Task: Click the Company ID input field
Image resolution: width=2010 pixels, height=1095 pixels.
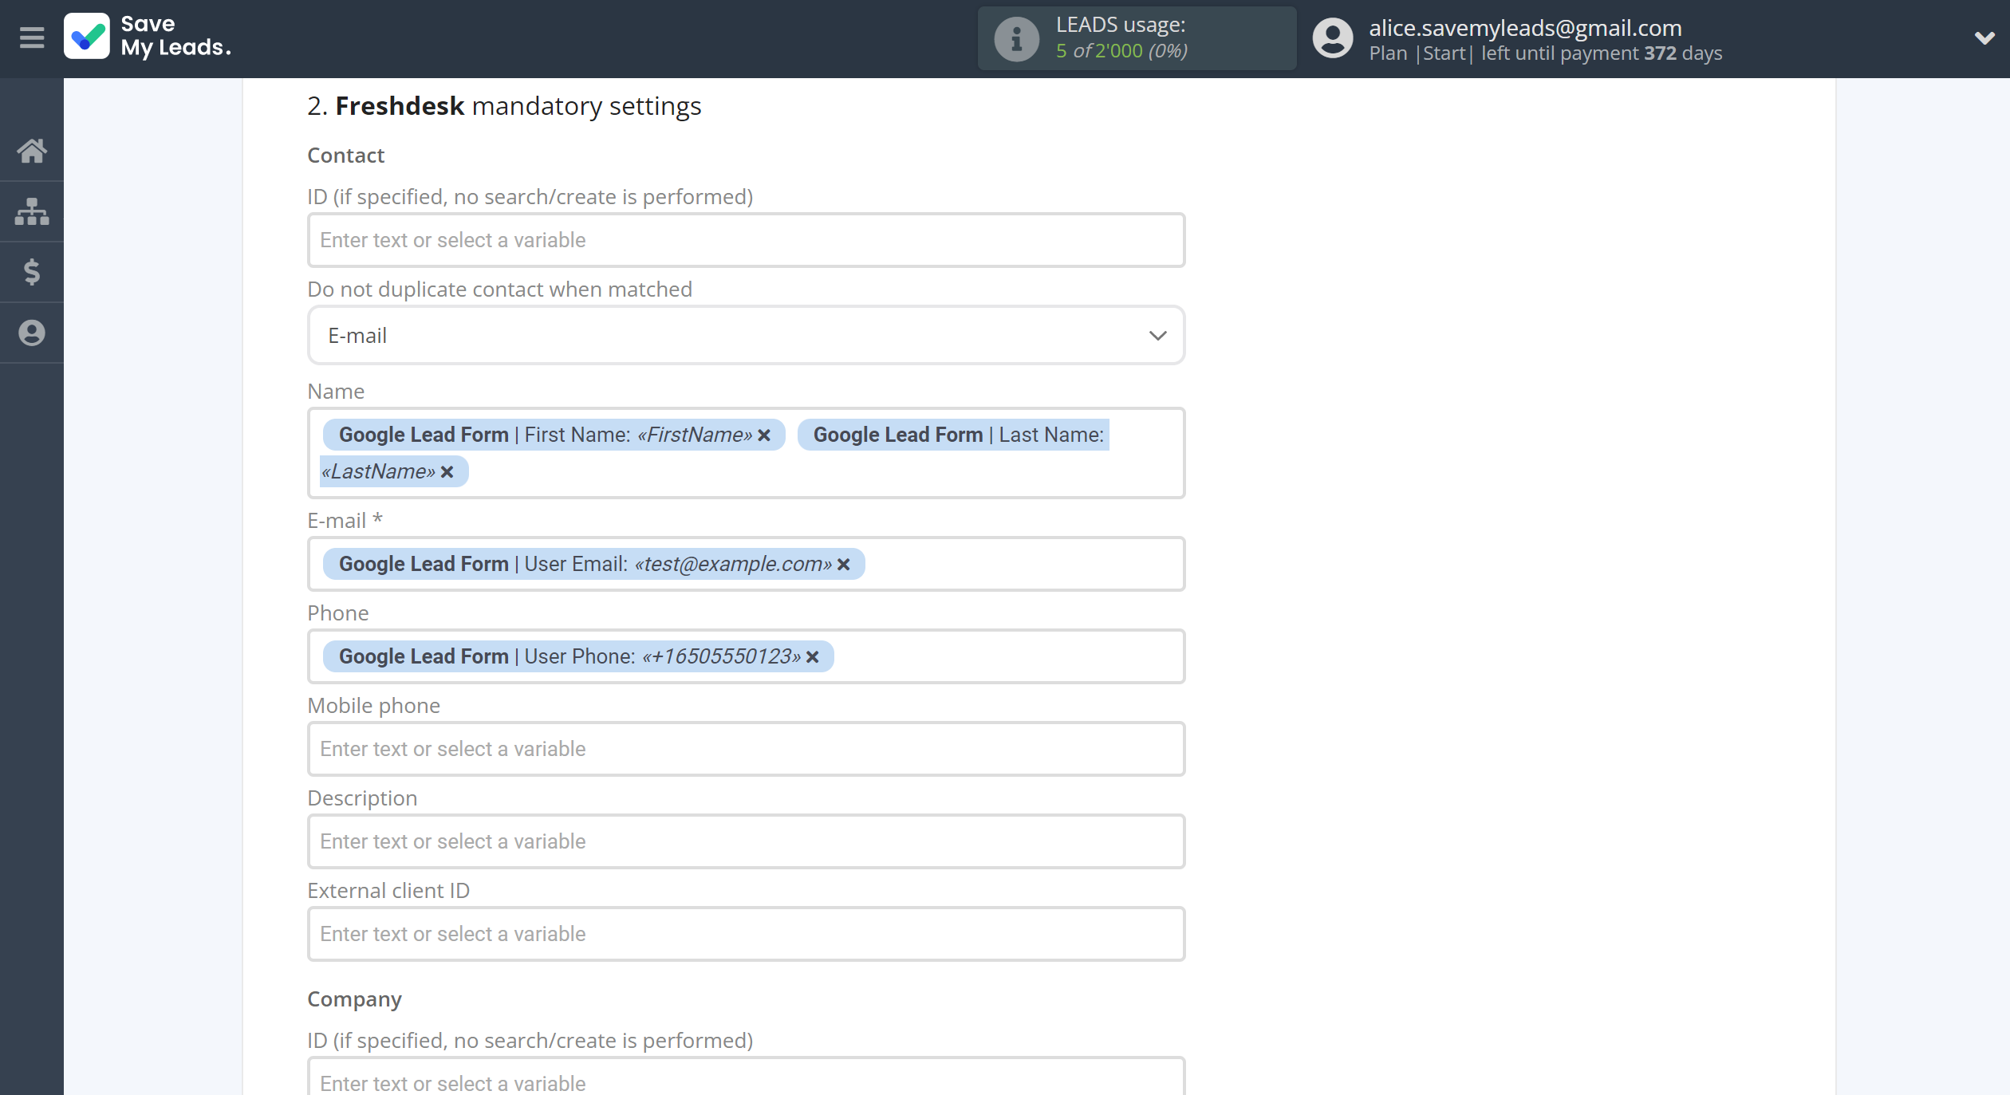Action: (746, 1077)
